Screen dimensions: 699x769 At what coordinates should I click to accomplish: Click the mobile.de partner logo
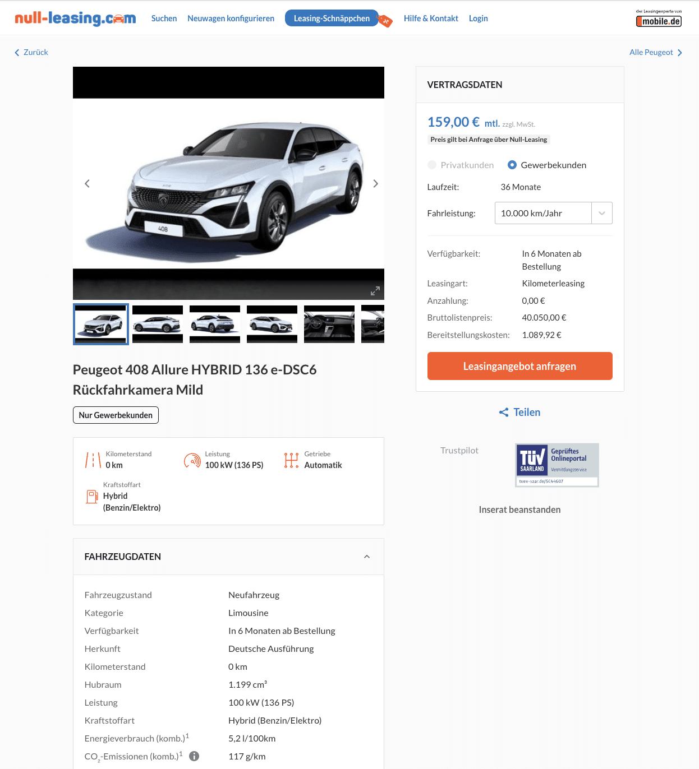[x=659, y=18]
